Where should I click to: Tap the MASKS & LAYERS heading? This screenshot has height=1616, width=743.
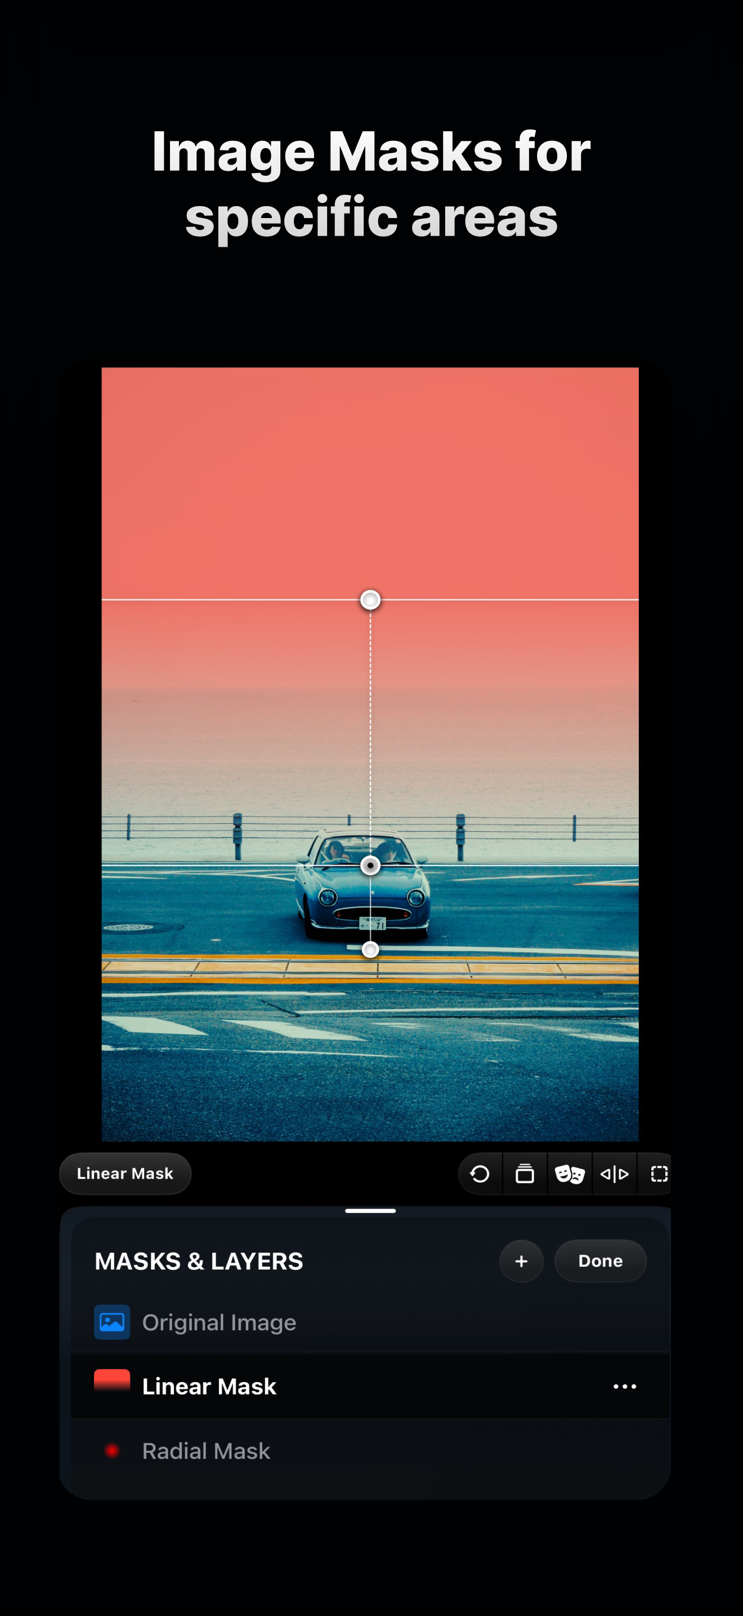tap(199, 1261)
